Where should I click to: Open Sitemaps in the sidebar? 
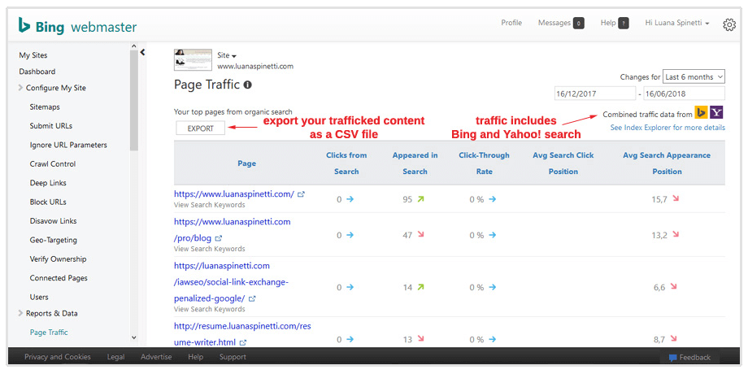45,107
